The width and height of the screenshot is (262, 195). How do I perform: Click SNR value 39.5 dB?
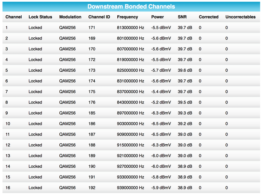pyautogui.click(x=185, y=102)
